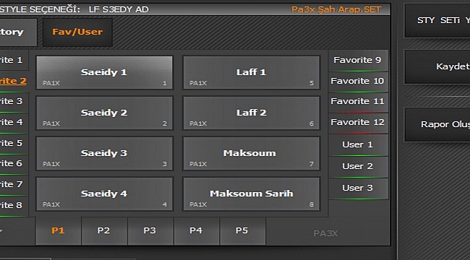Viewport: 470px width, 260px height.
Task: Choose the Saeidy 2 style slot
Action: (x=104, y=113)
